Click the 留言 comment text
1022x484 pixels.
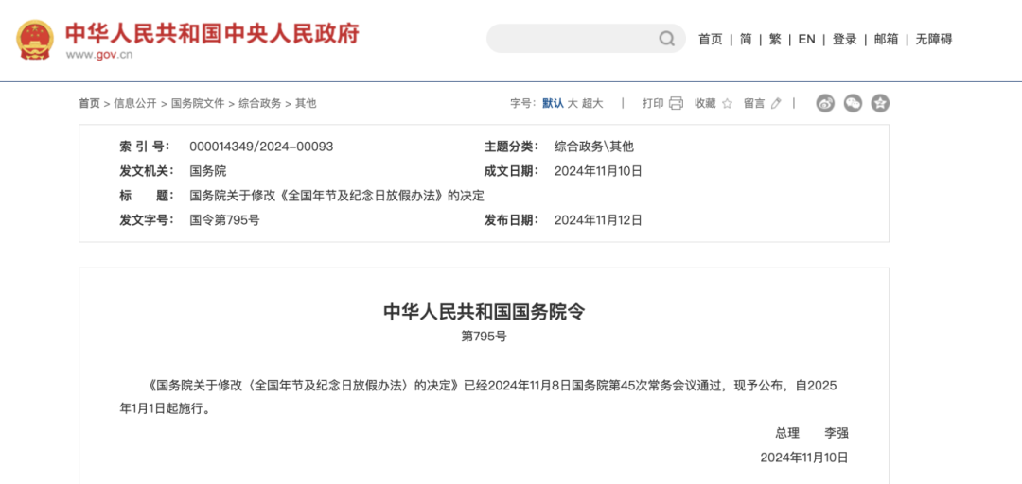pyautogui.click(x=754, y=103)
